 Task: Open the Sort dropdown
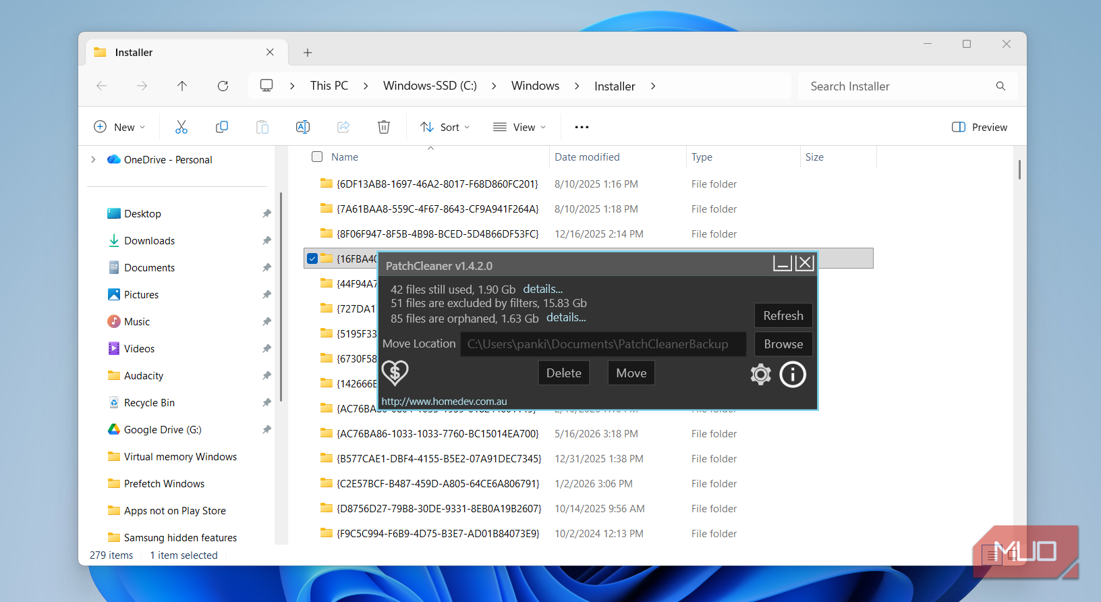tap(445, 127)
